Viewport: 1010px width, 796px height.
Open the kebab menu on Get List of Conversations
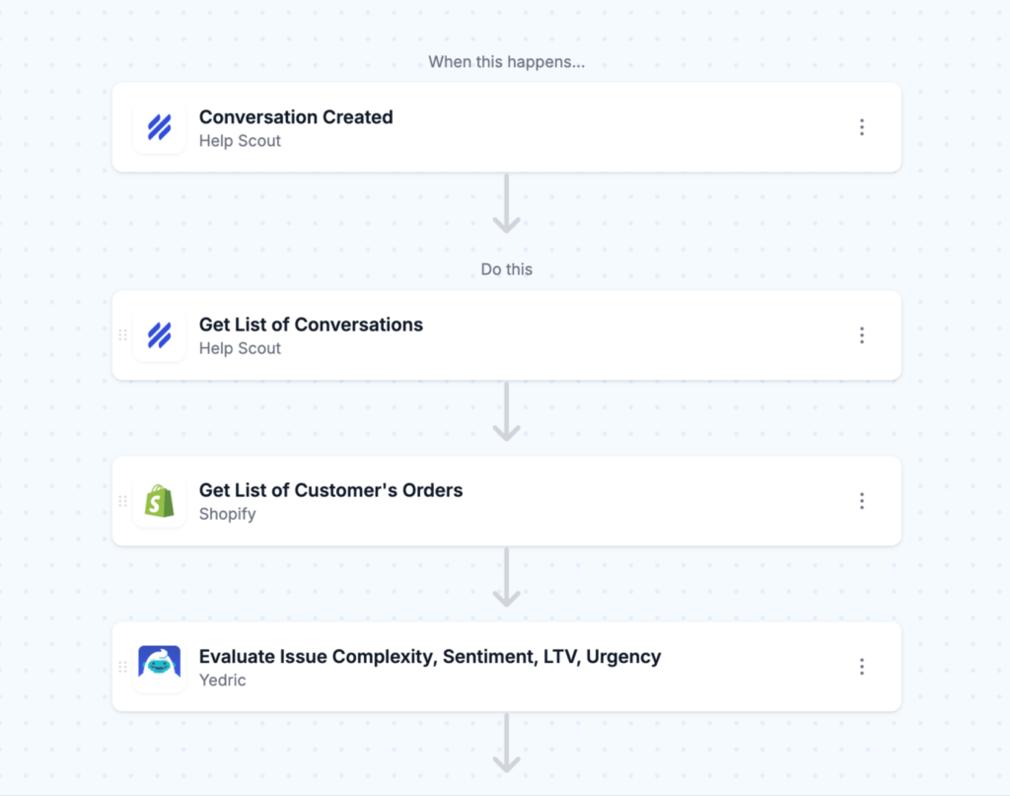point(862,334)
